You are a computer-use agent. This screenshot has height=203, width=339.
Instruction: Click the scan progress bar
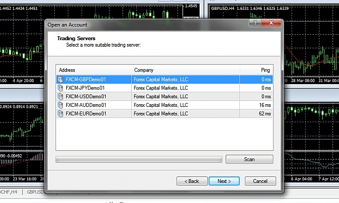[x=139, y=160]
